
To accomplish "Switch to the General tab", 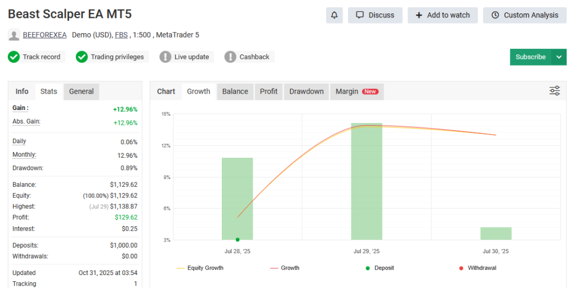I will click(x=81, y=92).
